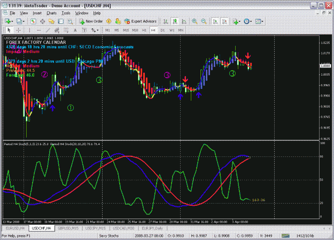Toggle the Navigator star-folder icon
Screen dimensions: 334x240
[x=51, y=21]
